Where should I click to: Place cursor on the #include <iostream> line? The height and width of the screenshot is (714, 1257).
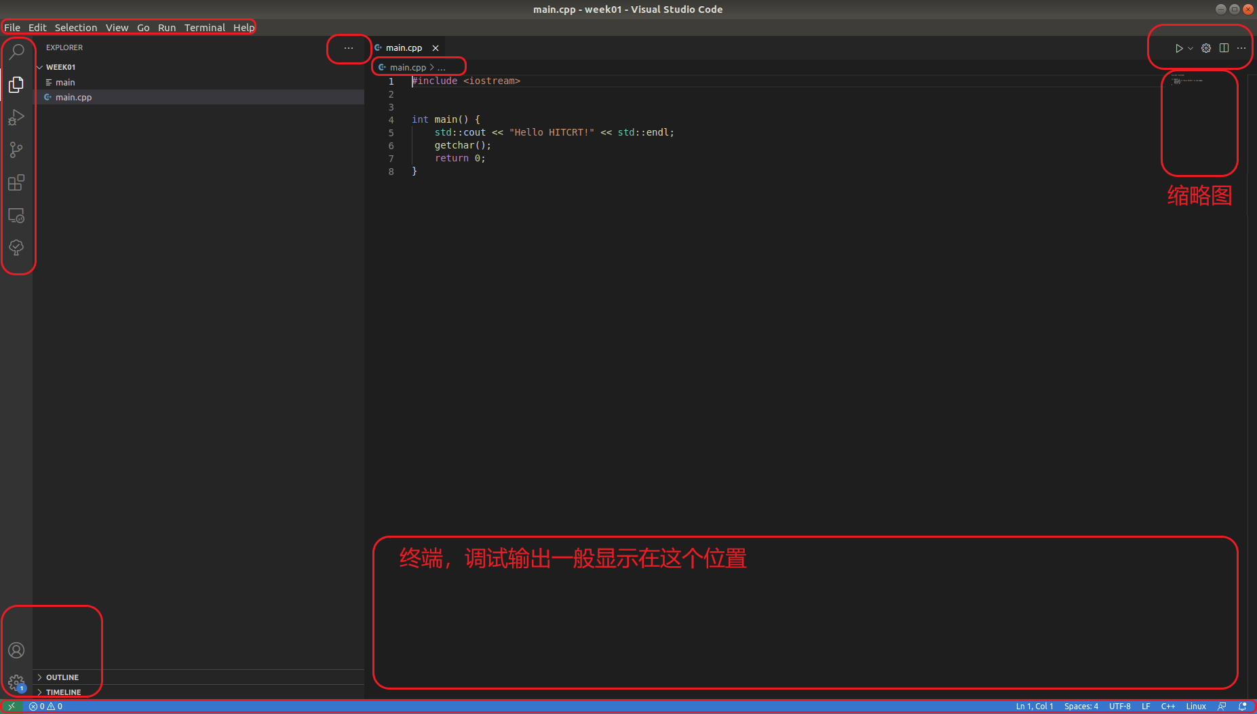coord(466,81)
